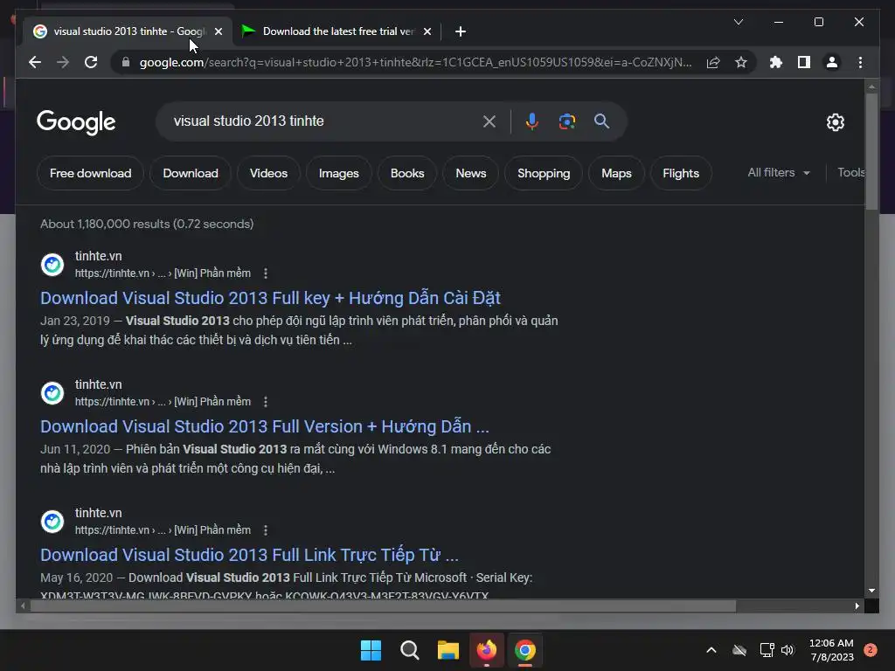Clear the search box with the X icon
The width and height of the screenshot is (895, 671).
489,121
